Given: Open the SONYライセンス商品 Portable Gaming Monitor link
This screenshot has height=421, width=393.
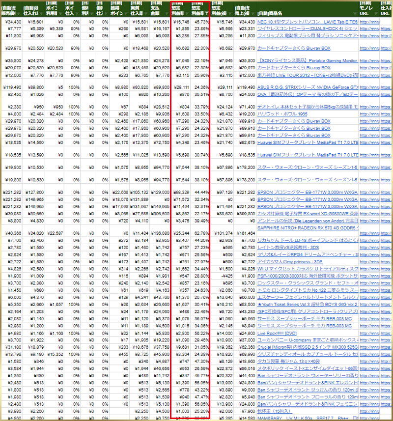Looking at the screenshot, I should click(x=308, y=61).
